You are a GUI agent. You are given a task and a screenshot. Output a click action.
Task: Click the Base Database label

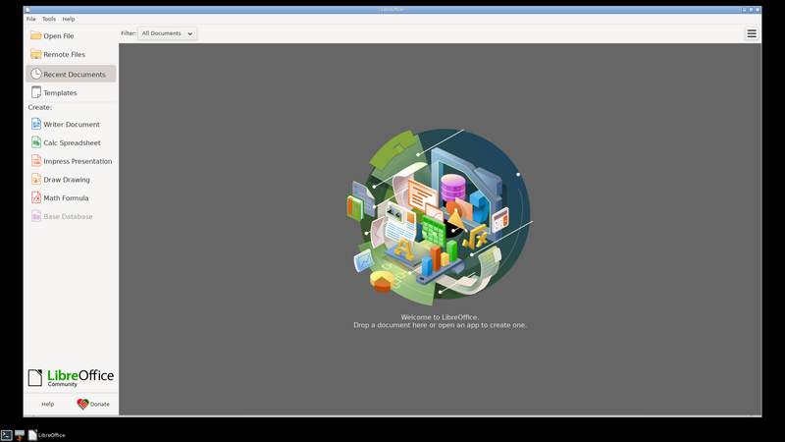click(68, 216)
